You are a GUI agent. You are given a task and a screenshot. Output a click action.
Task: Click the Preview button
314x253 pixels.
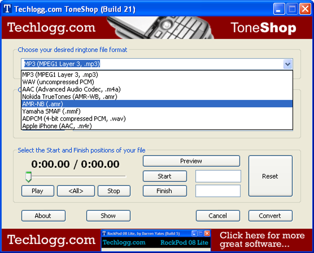click(191, 161)
